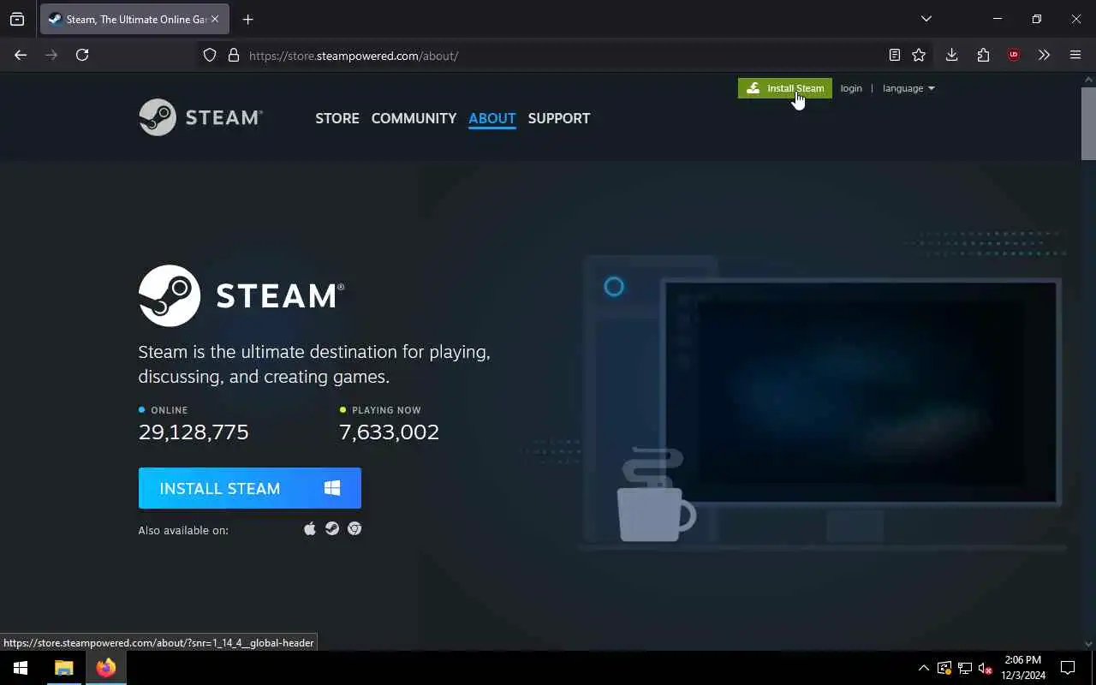Viewport: 1096px width, 685px height.
Task: Open the taskbar clock and date
Action: pos(1023,668)
